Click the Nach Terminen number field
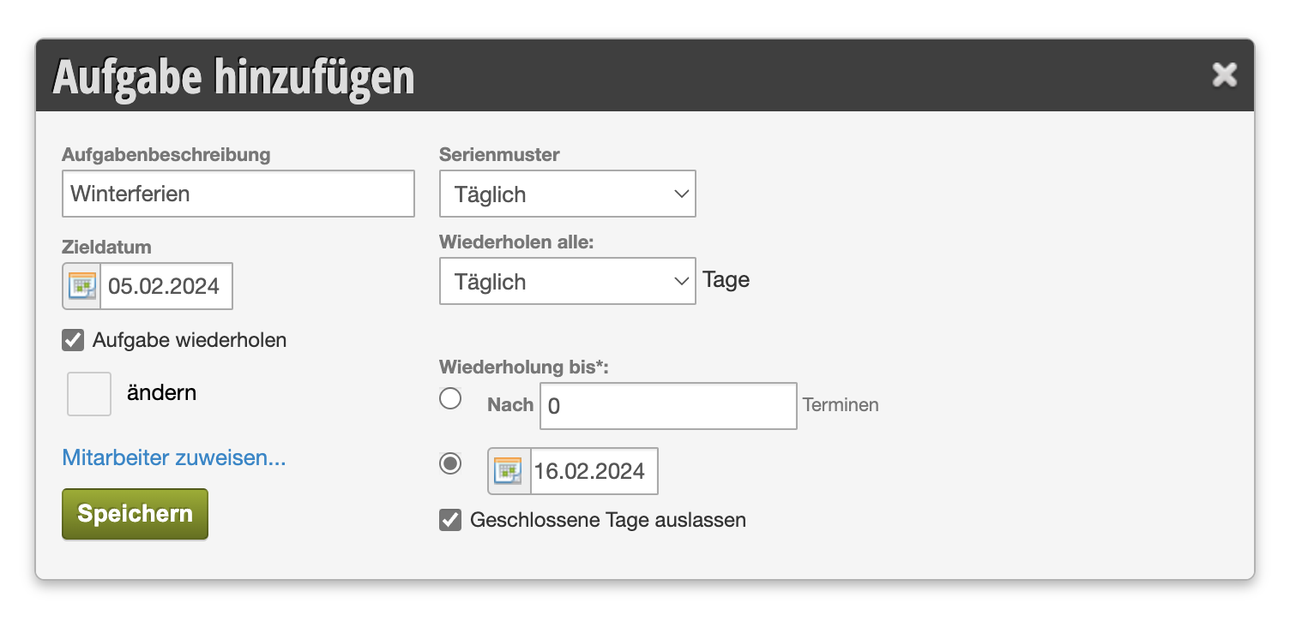The image size is (1290, 639). click(x=669, y=406)
